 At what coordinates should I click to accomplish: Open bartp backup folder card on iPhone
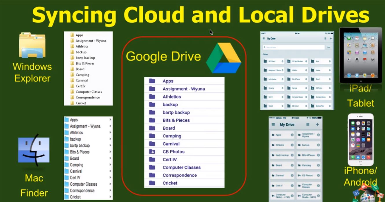coord(282,155)
